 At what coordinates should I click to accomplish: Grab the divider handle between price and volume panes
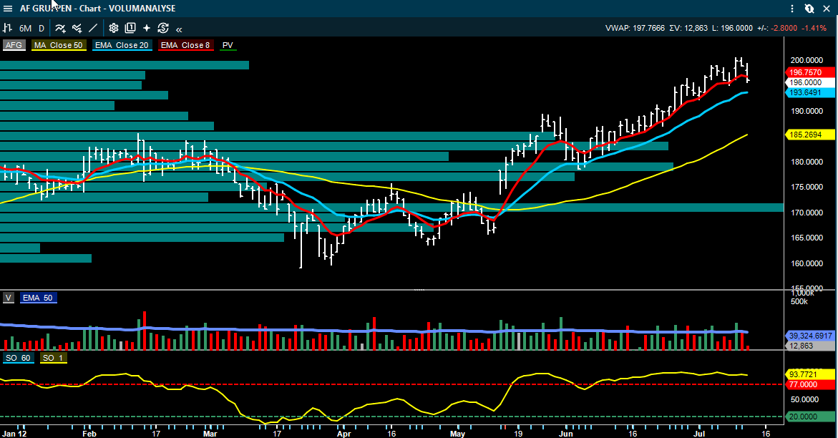[x=419, y=290]
